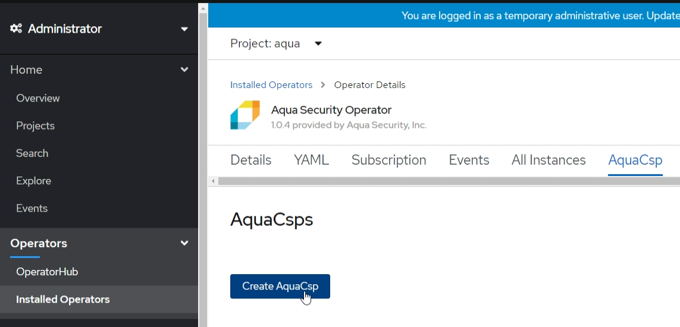680x327 pixels.
Task: Click the sidebar scroll up arrow
Action: pyautogui.click(x=203, y=9)
